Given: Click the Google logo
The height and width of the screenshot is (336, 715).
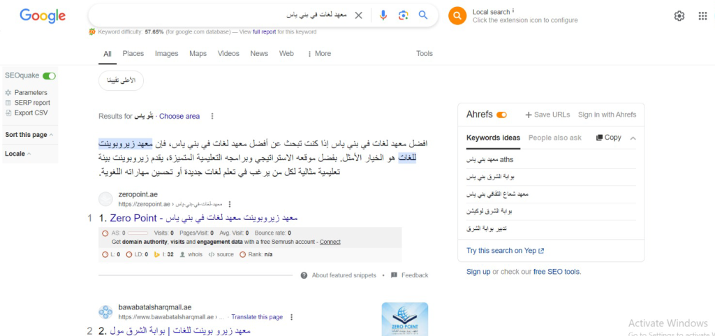Looking at the screenshot, I should pyautogui.click(x=43, y=16).
